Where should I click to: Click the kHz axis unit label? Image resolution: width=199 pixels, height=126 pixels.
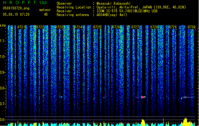point(3,26)
